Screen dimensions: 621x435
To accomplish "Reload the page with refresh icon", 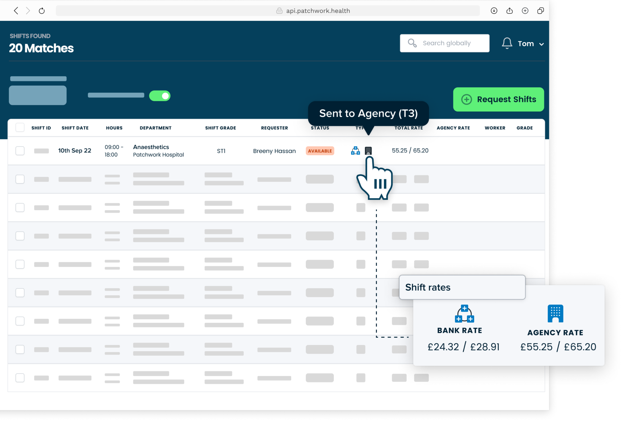I will click(42, 11).
